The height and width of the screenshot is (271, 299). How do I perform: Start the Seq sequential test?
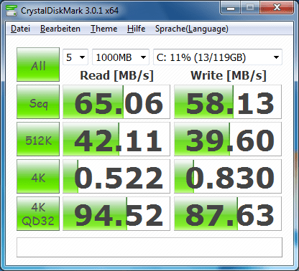[x=38, y=102]
